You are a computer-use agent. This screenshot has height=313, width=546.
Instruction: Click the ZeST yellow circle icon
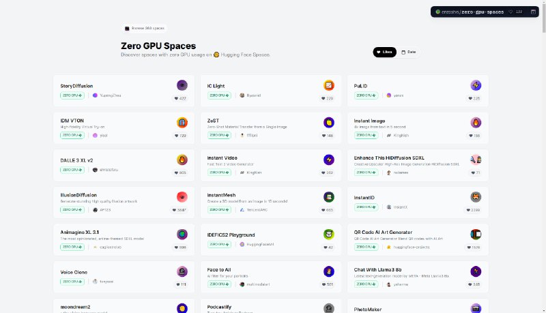329,123
